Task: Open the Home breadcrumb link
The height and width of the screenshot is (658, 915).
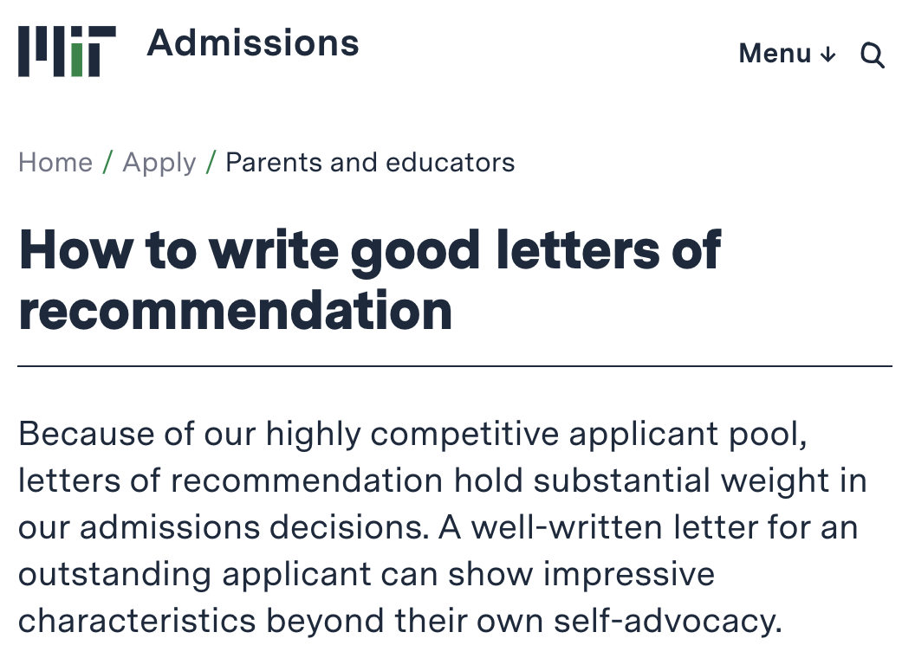Action: (55, 162)
